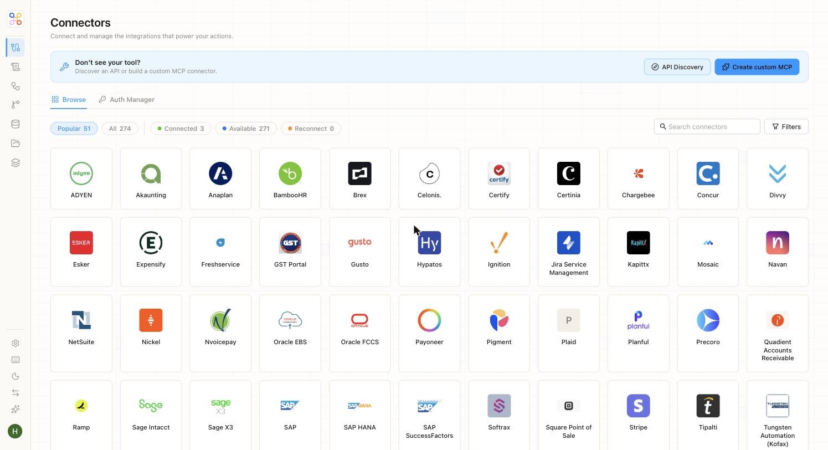The width and height of the screenshot is (828, 450).
Task: Open the Oracle FCCS connector
Action: (359, 333)
